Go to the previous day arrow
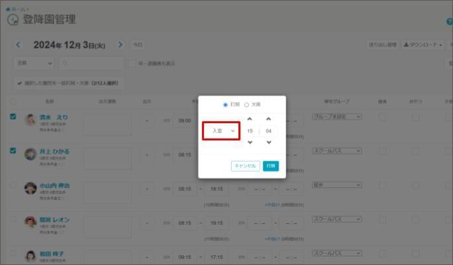The width and height of the screenshot is (453, 265). [18, 45]
